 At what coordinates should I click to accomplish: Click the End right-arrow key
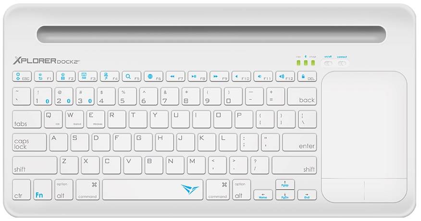307,195
